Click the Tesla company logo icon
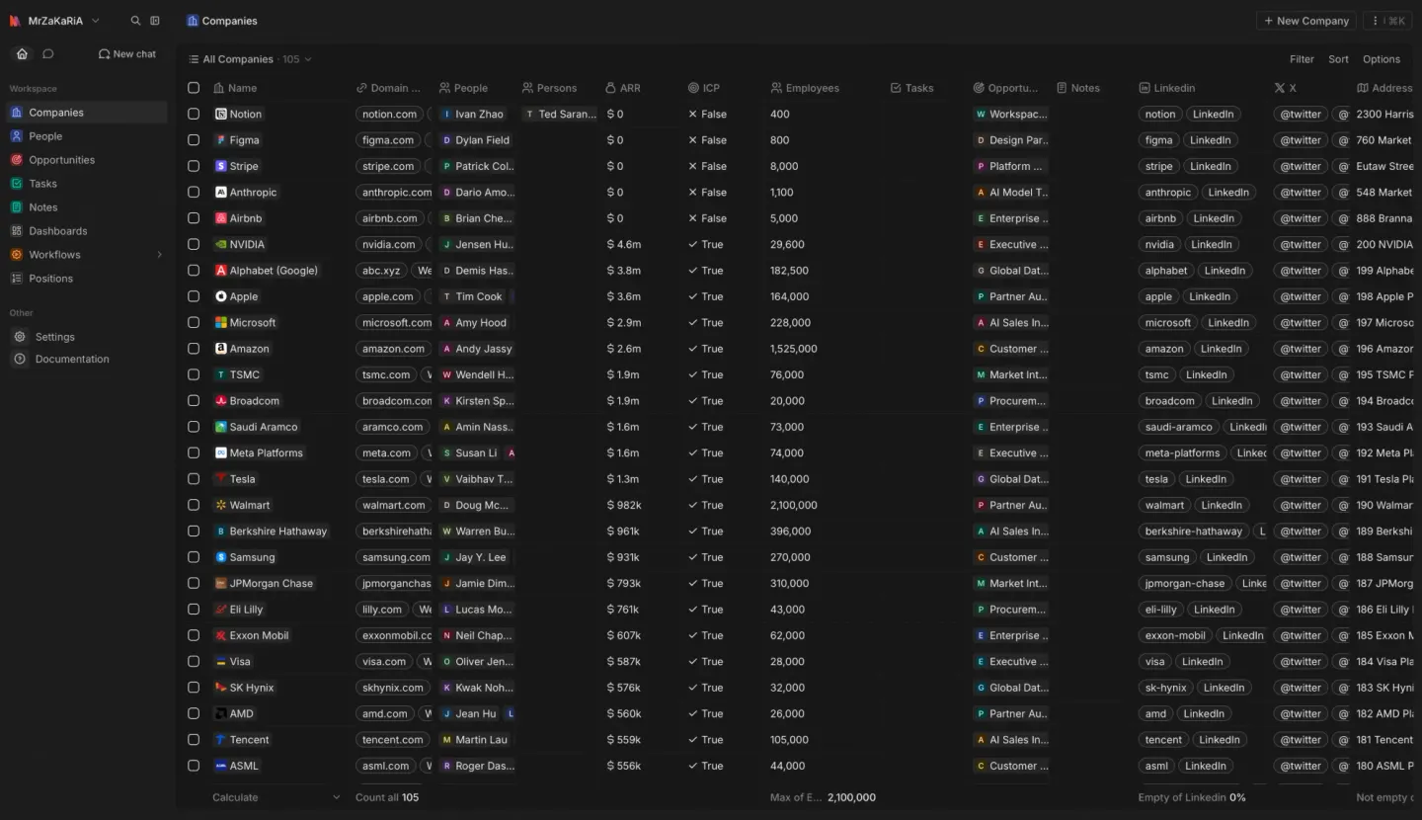The height and width of the screenshot is (820, 1422). click(221, 479)
